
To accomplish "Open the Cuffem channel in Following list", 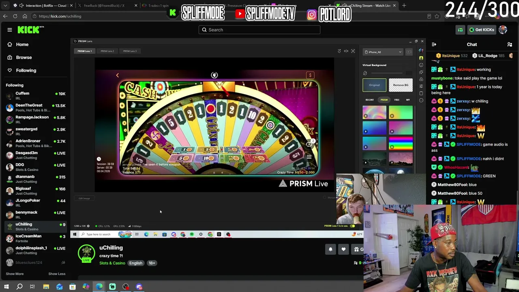I will pos(36,96).
